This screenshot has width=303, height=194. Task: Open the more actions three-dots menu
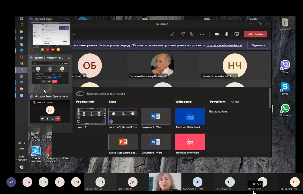pyautogui.click(x=202, y=34)
